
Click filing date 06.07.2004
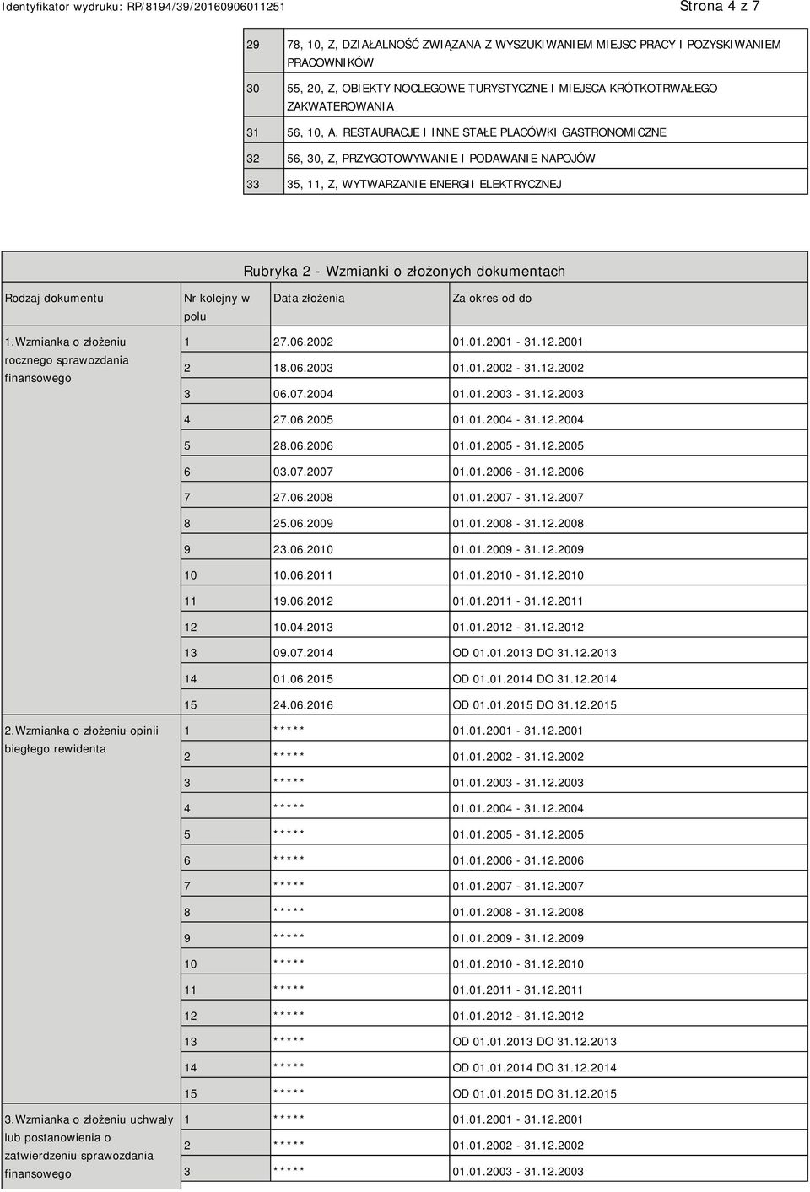pyautogui.click(x=303, y=394)
